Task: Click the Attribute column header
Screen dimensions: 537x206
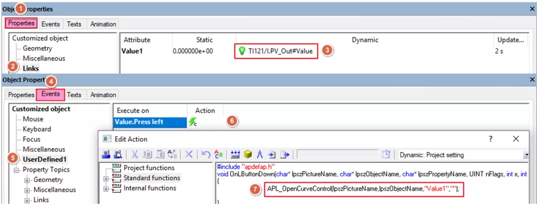Action: (x=137, y=40)
